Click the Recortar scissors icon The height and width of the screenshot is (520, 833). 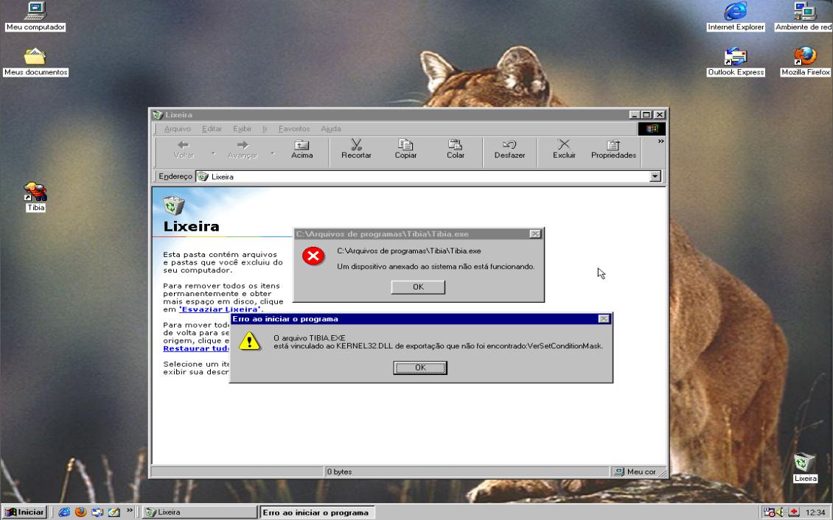click(x=356, y=146)
